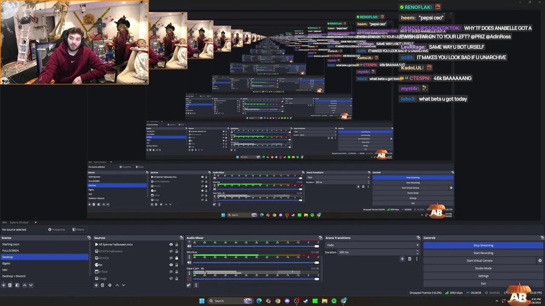Select the FULLSCREEN scene
Image resolution: width=545 pixels, height=306 pixels.
[x=44, y=251]
